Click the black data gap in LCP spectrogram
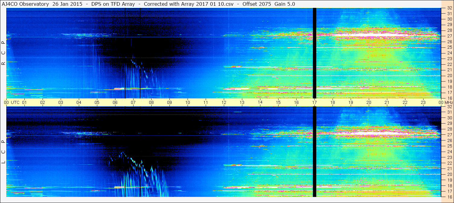This screenshot has width=454, height=203. click(314, 152)
